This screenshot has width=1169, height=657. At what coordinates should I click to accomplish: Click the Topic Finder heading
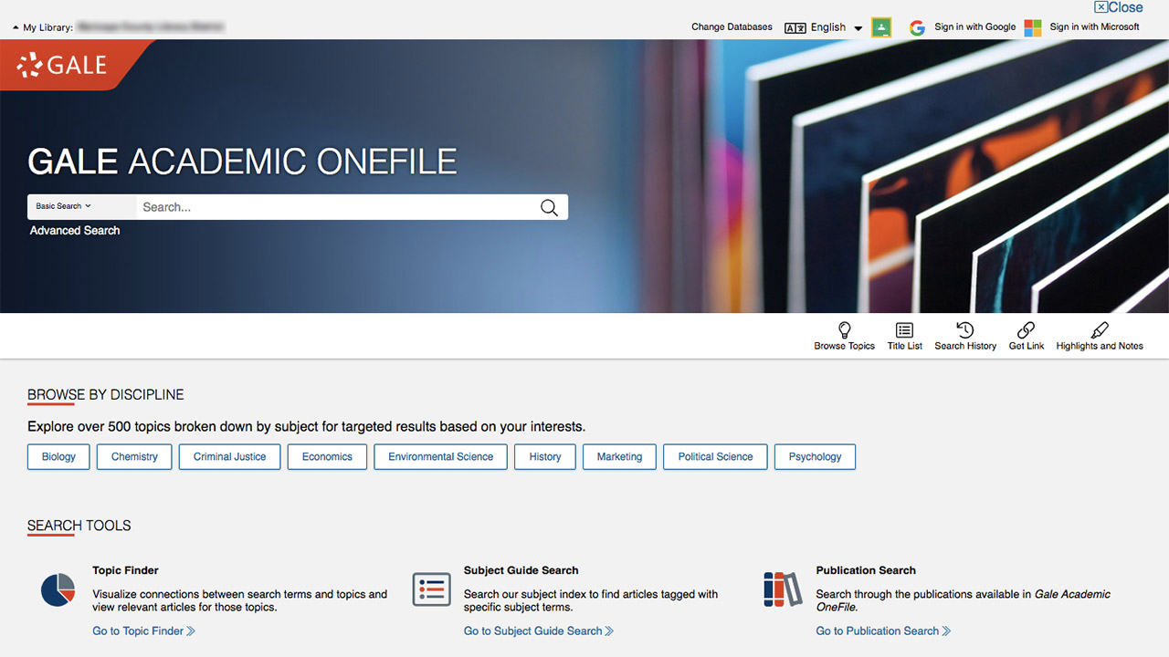pos(125,570)
